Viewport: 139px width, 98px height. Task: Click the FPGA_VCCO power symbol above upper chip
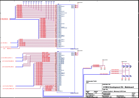[78, 3]
